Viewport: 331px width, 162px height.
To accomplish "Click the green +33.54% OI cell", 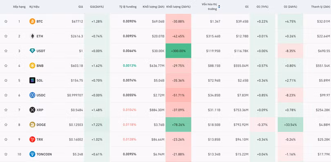I will pyautogui.click(x=291, y=125).
